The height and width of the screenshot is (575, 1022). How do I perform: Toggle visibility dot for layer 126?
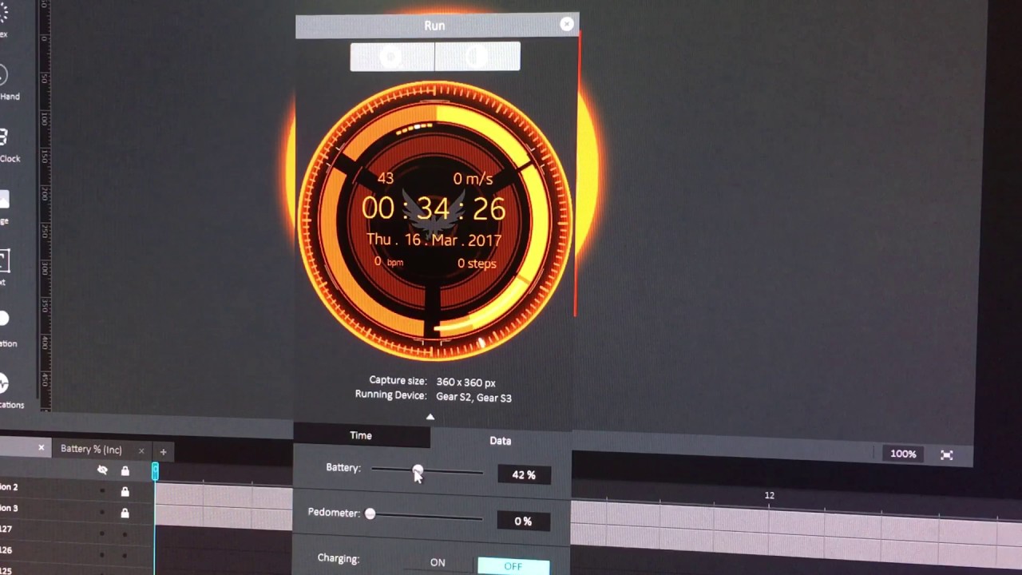pyautogui.click(x=101, y=555)
